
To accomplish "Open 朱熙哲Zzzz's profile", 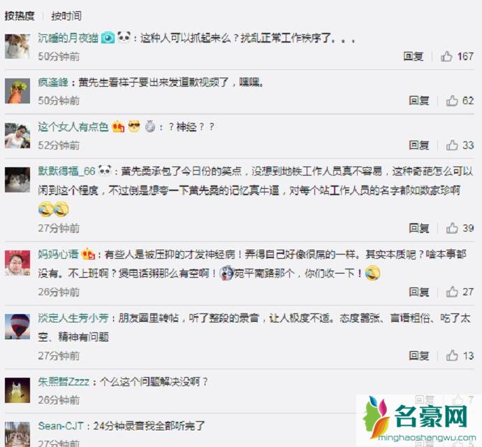I will [x=64, y=382].
